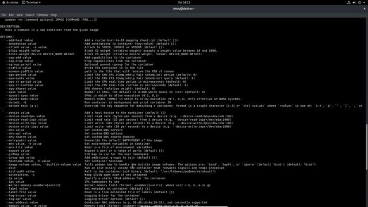The image size is (368, 207).
Task: Open the File menu
Action: [x=3, y=15]
